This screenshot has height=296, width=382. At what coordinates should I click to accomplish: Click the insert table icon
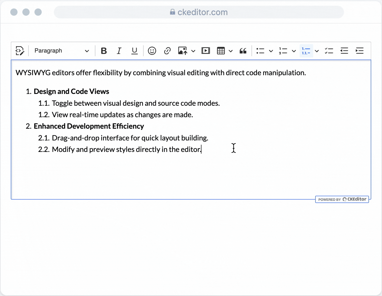click(221, 51)
